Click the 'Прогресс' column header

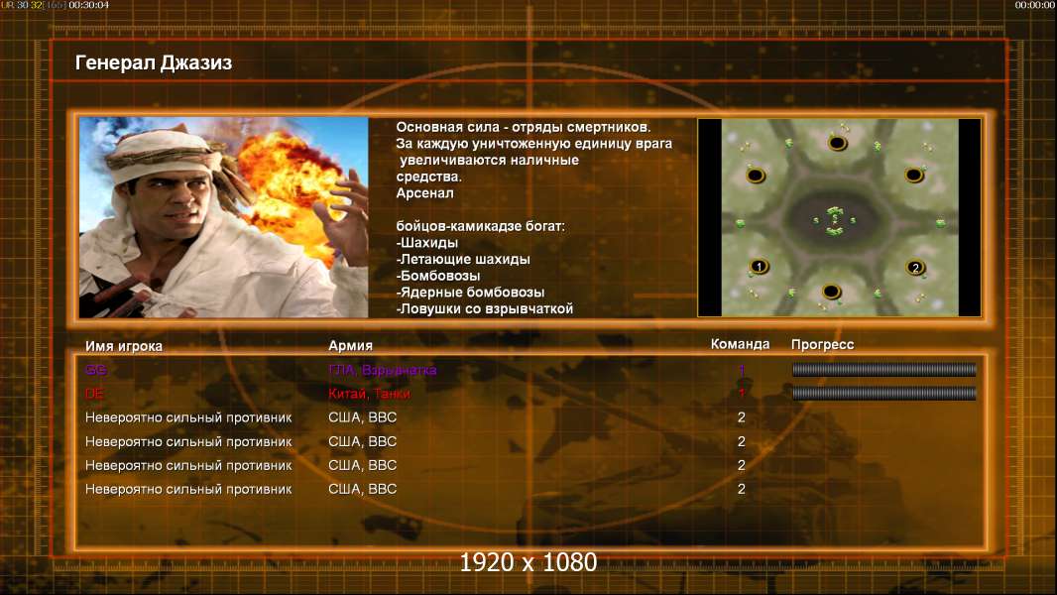[822, 344]
